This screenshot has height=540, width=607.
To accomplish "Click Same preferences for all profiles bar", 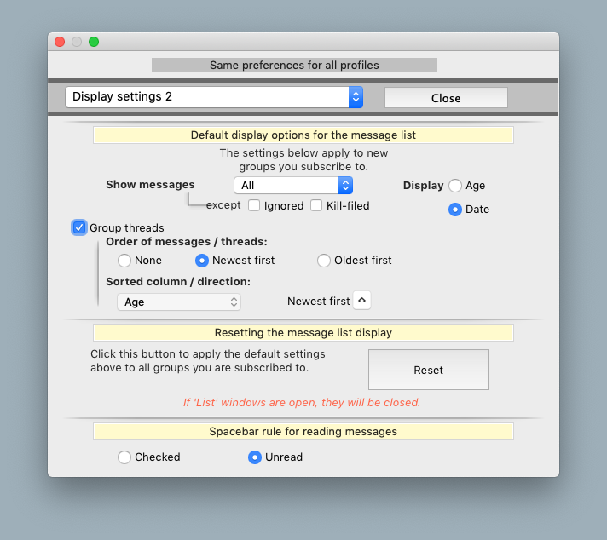I will (x=294, y=66).
